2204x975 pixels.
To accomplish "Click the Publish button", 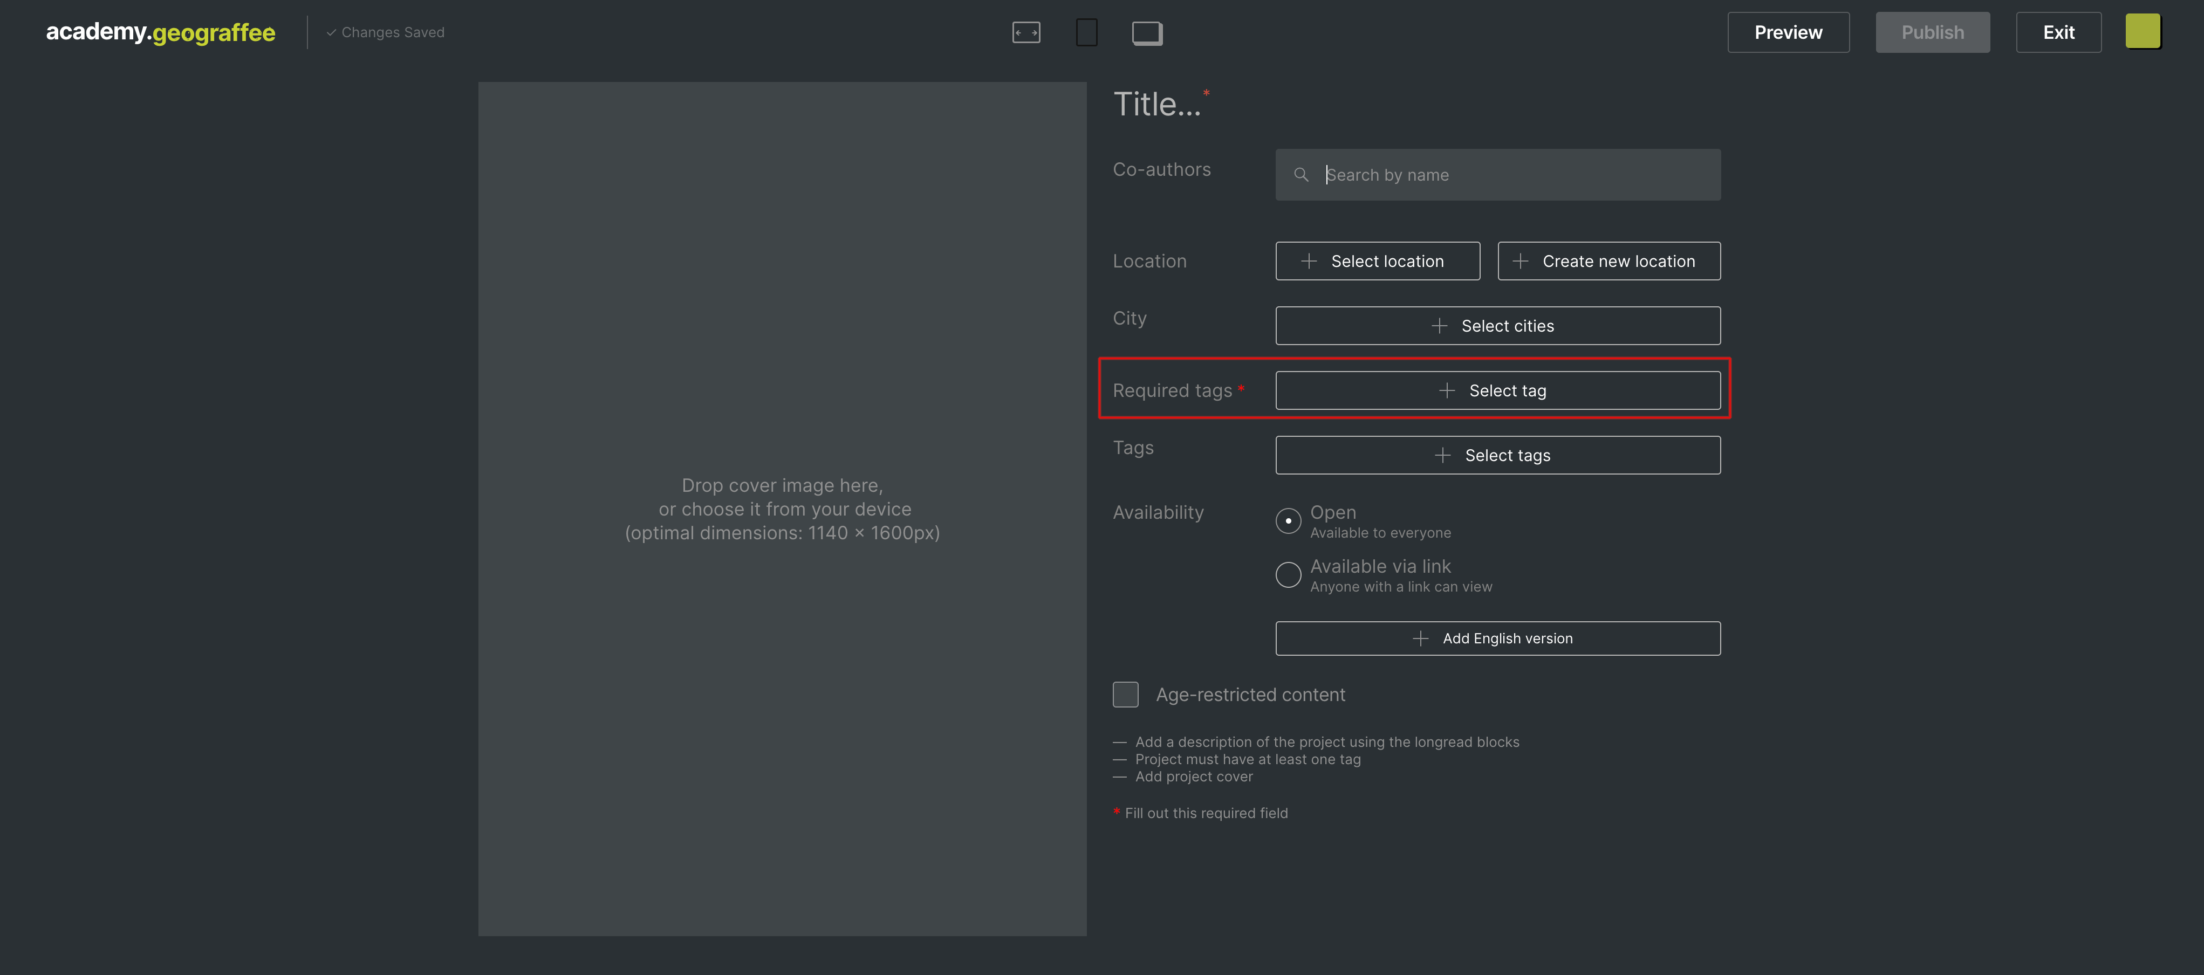I will point(1932,32).
